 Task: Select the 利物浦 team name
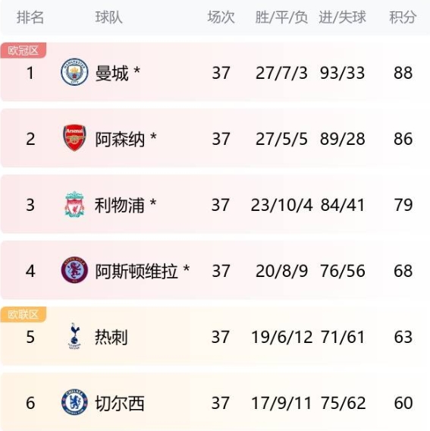tap(120, 206)
